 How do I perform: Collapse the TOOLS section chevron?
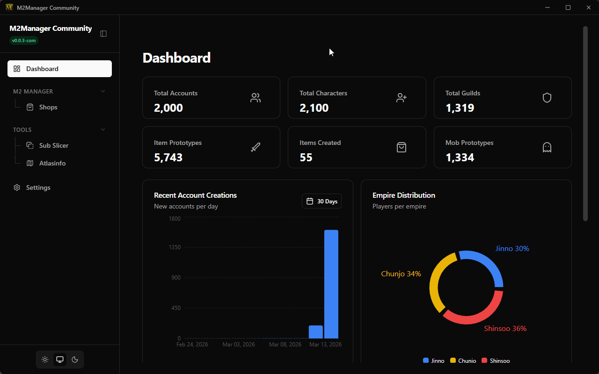103,129
